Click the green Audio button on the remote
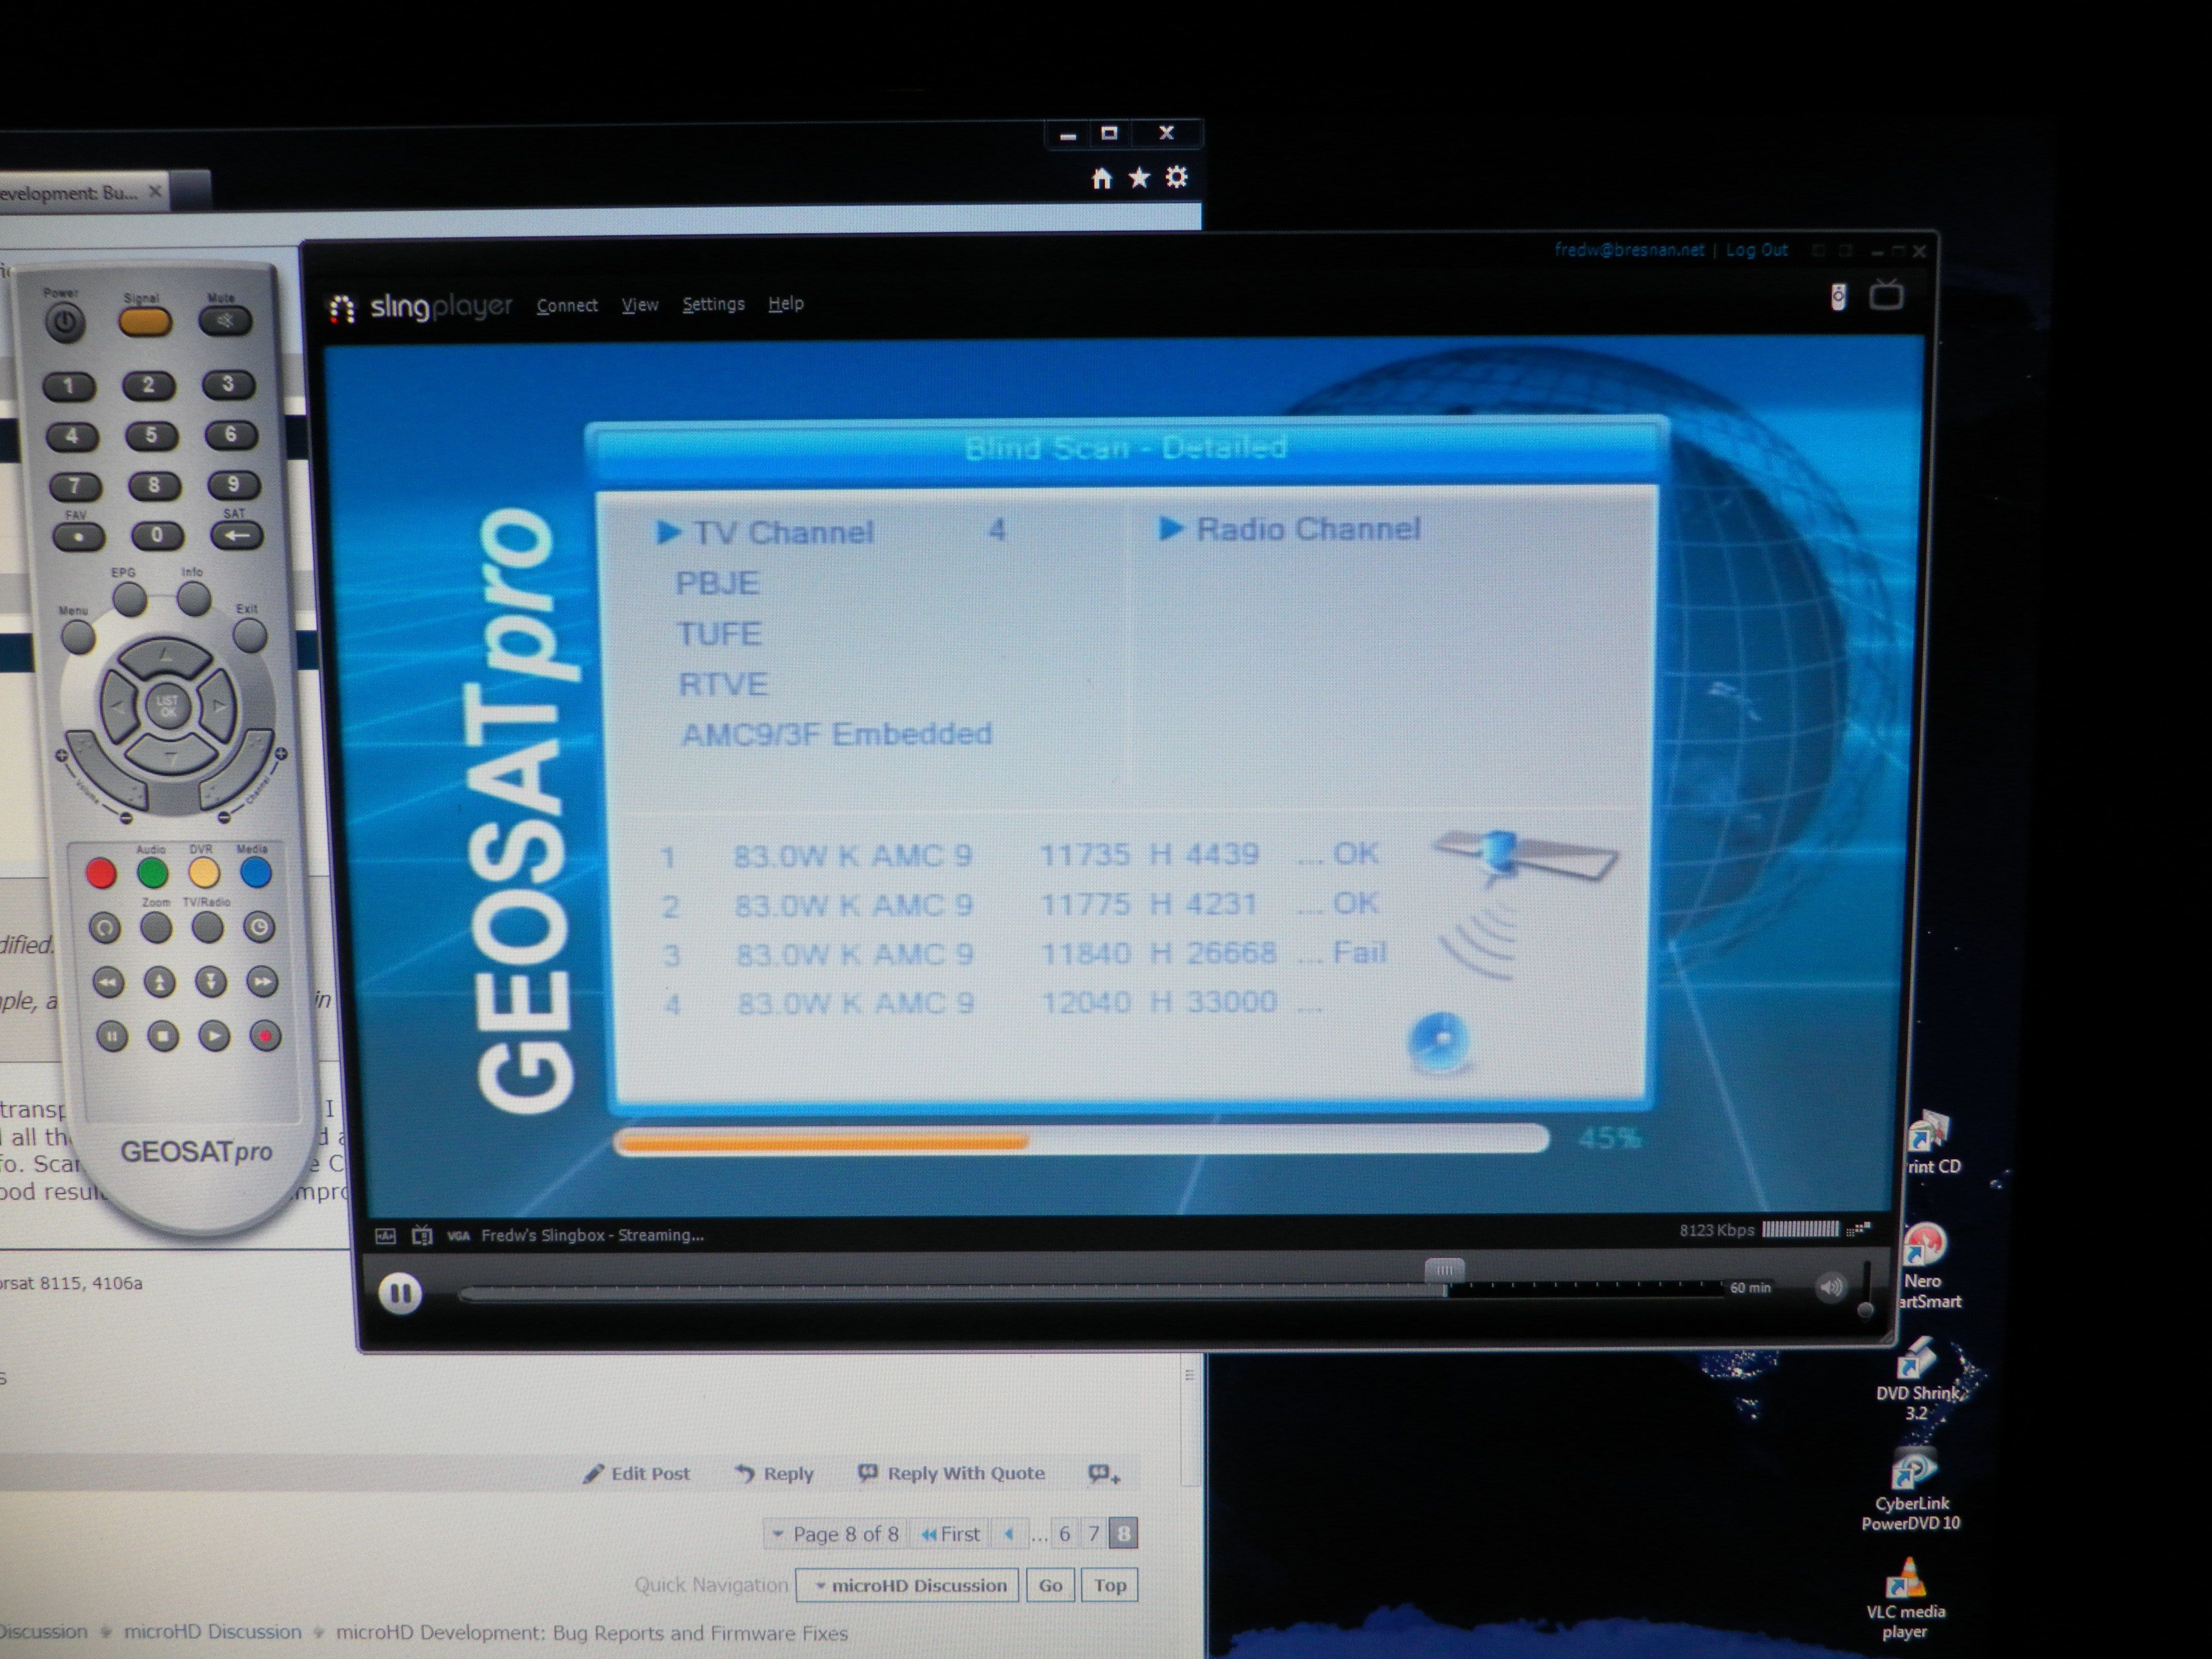Image resolution: width=2212 pixels, height=1659 pixels. pyautogui.click(x=152, y=873)
